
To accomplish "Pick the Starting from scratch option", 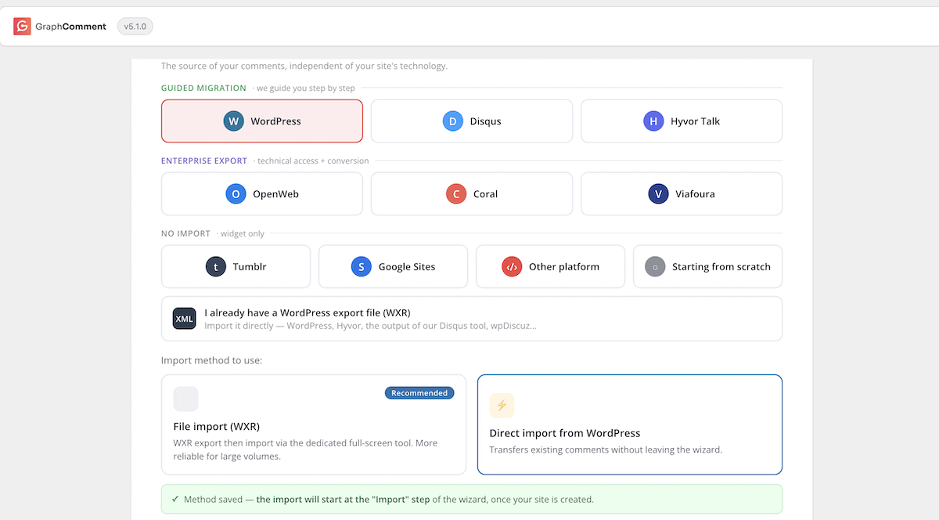I will [707, 266].
